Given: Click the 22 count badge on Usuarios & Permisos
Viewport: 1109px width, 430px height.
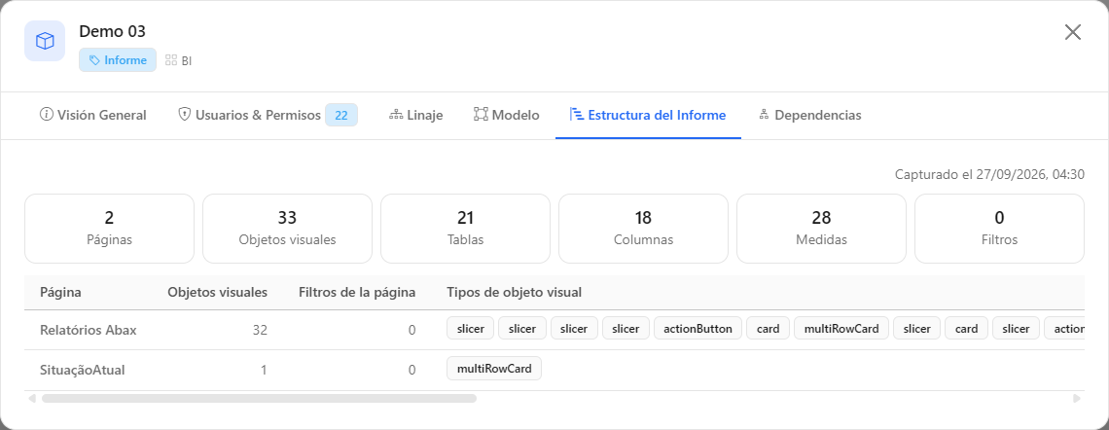Looking at the screenshot, I should click(x=340, y=115).
